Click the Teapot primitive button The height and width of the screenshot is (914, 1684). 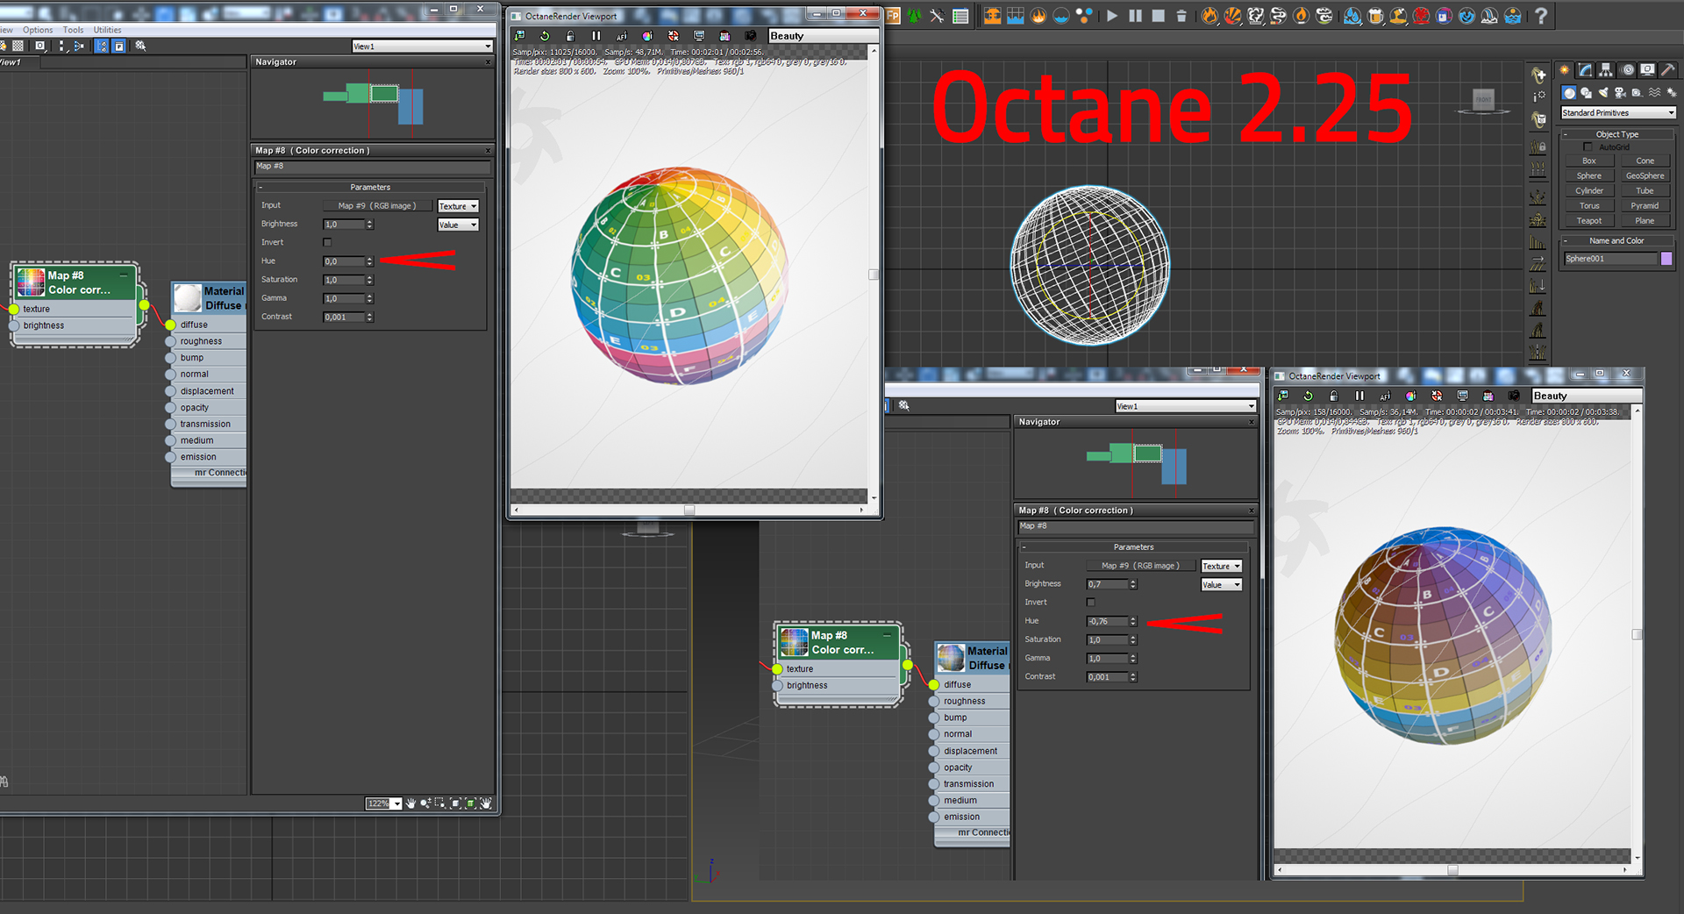click(1589, 220)
